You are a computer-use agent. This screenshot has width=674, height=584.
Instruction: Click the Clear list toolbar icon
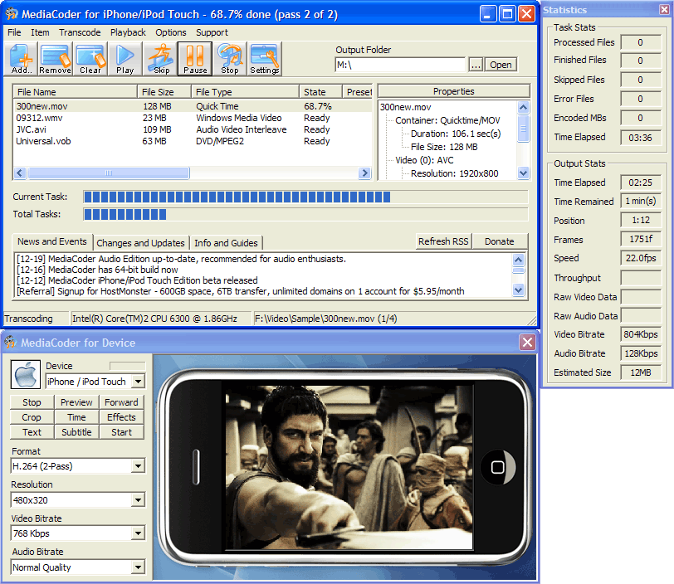[x=90, y=59]
